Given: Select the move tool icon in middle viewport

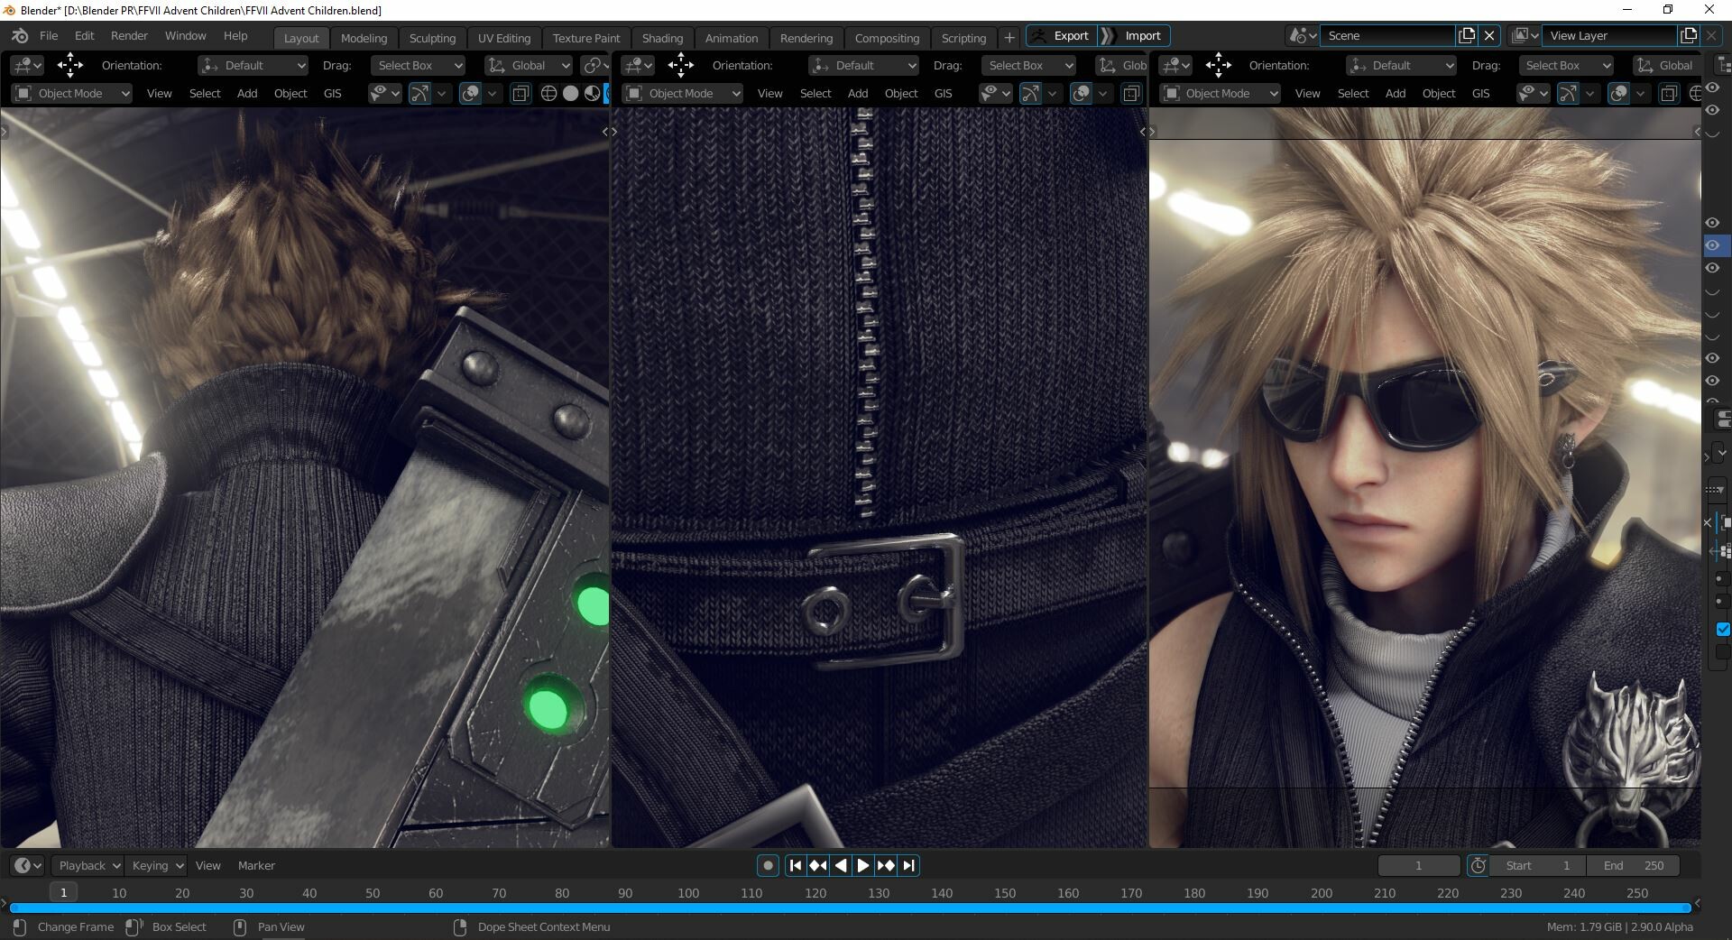Looking at the screenshot, I should [x=680, y=65].
